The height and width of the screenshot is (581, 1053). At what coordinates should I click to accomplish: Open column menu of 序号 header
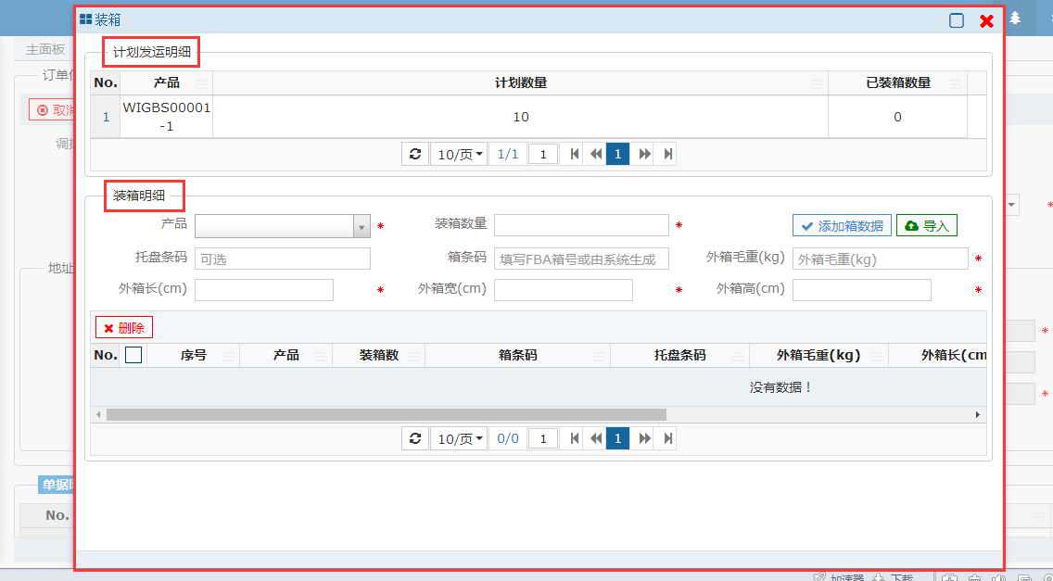(228, 356)
